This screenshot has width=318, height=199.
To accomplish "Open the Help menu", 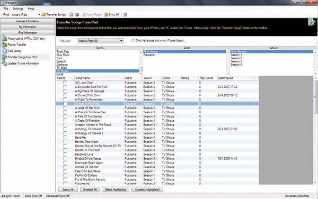I will (31, 8).
